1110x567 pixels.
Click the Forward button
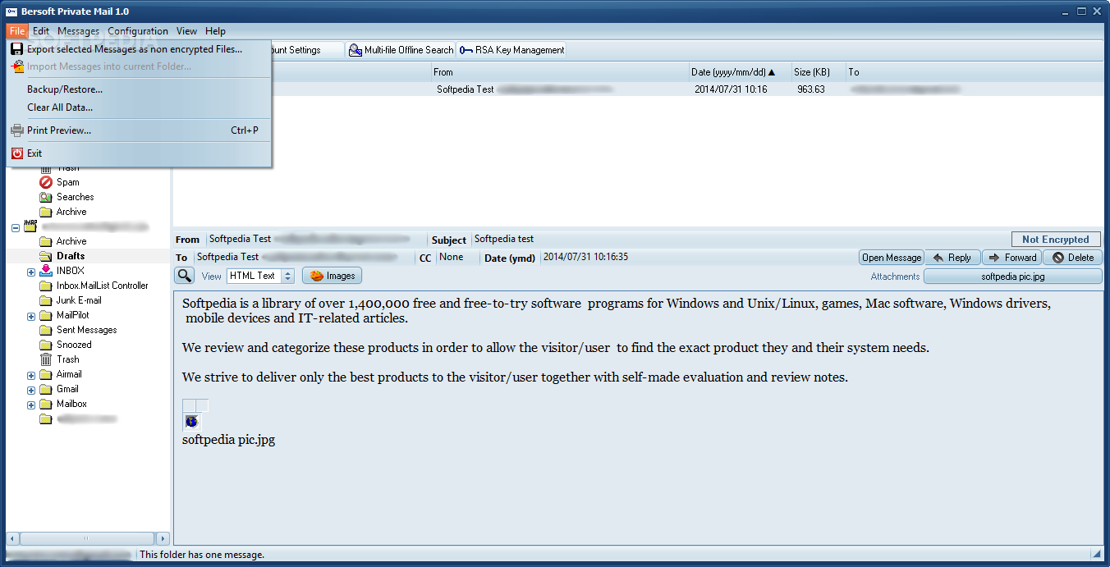click(x=1011, y=258)
